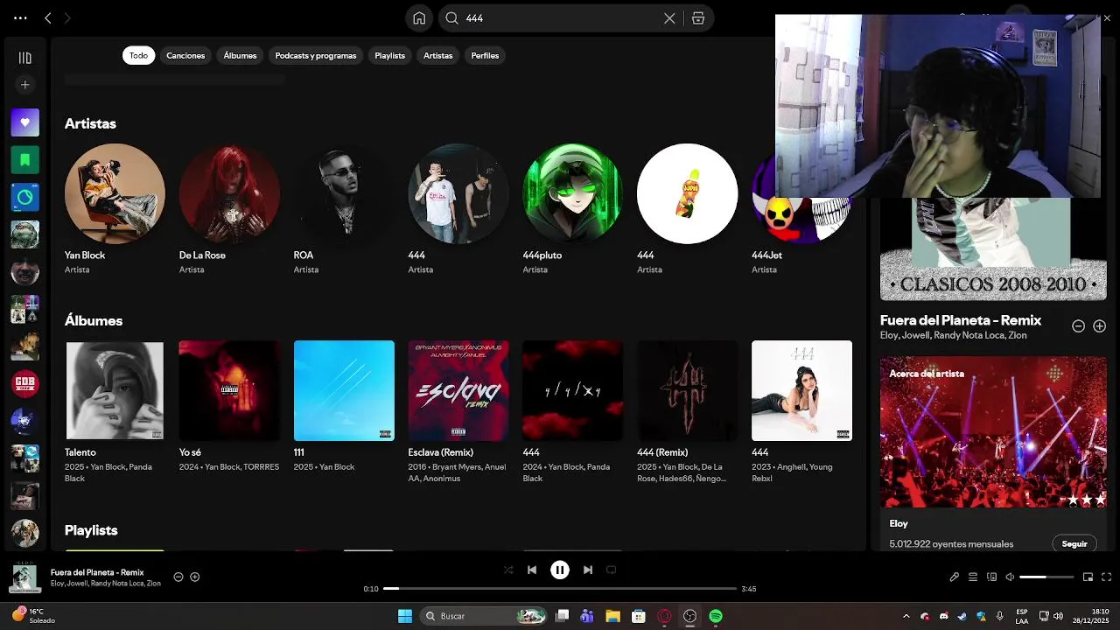1120x630 pixels.
Task: Pause the current song
Action: click(x=560, y=570)
